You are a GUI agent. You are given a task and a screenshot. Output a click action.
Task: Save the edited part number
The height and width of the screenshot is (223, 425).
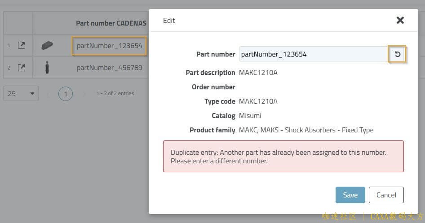tap(350, 195)
